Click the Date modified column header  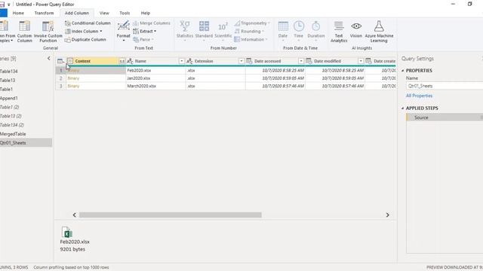[334, 61]
